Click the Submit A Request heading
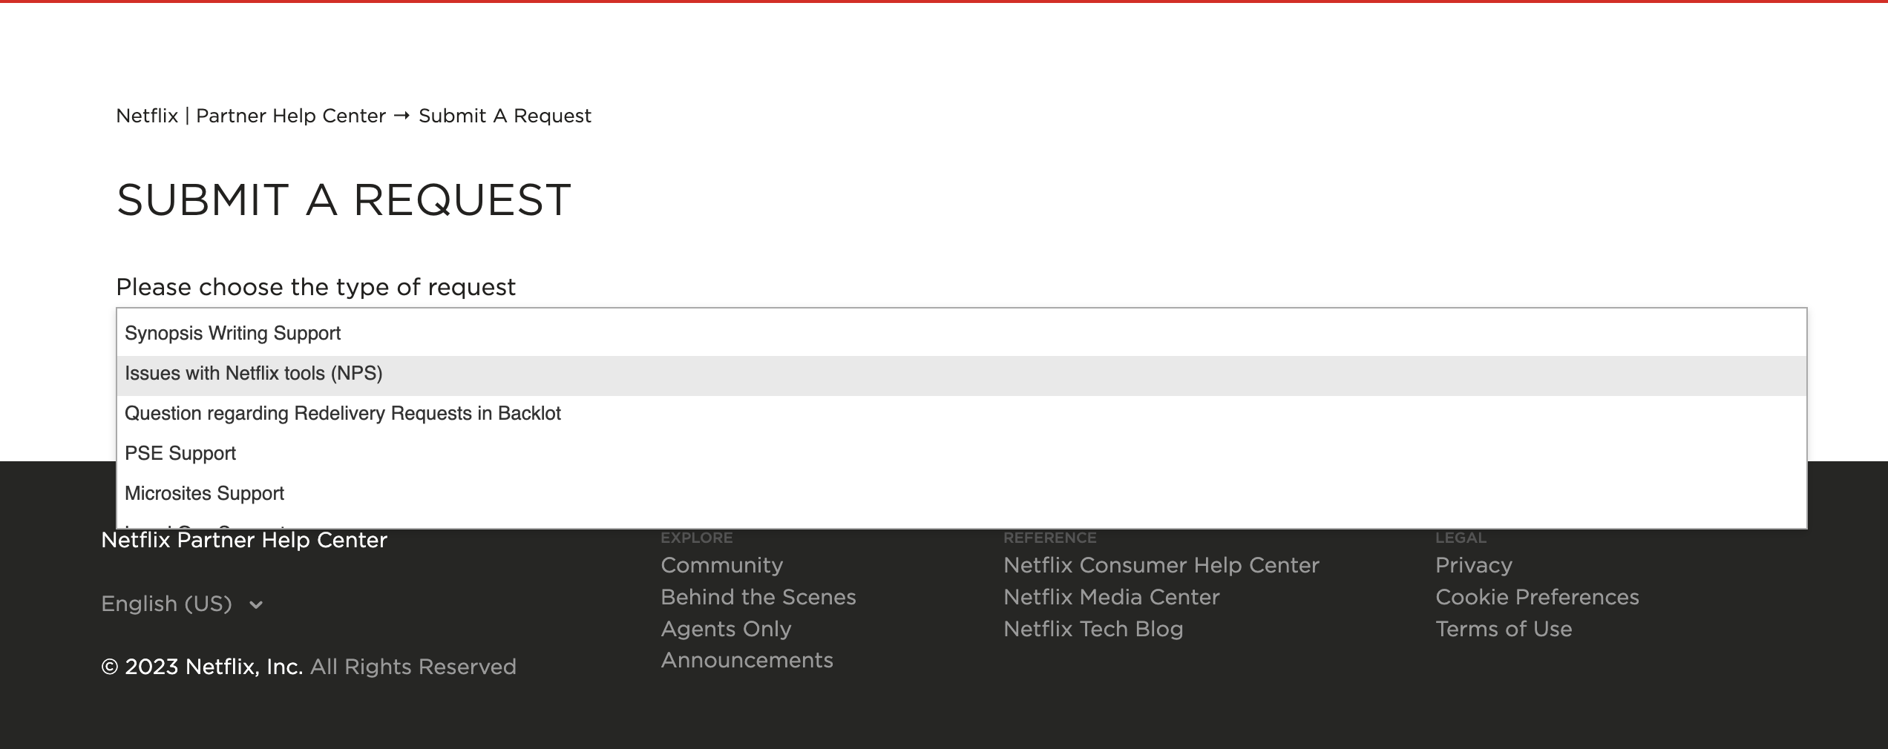The height and width of the screenshot is (749, 1888). click(x=344, y=199)
